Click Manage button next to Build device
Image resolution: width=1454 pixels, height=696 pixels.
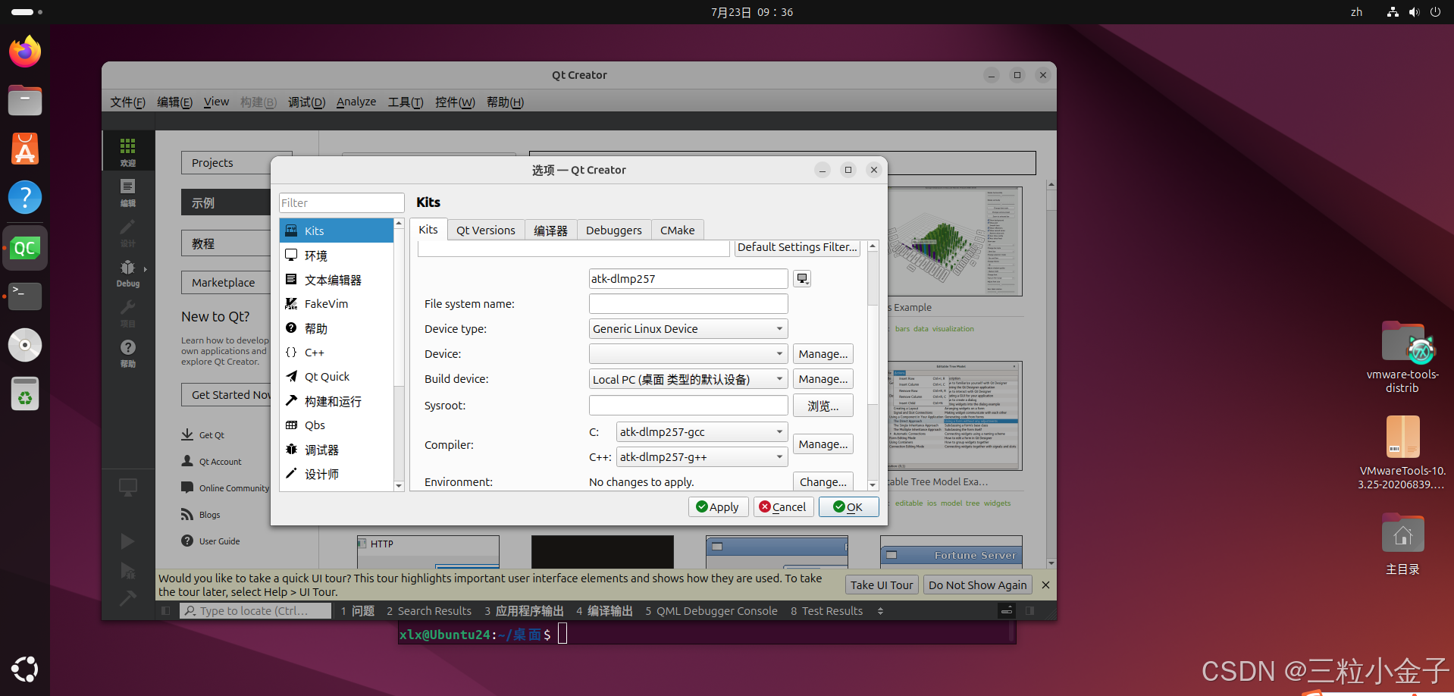coord(823,379)
